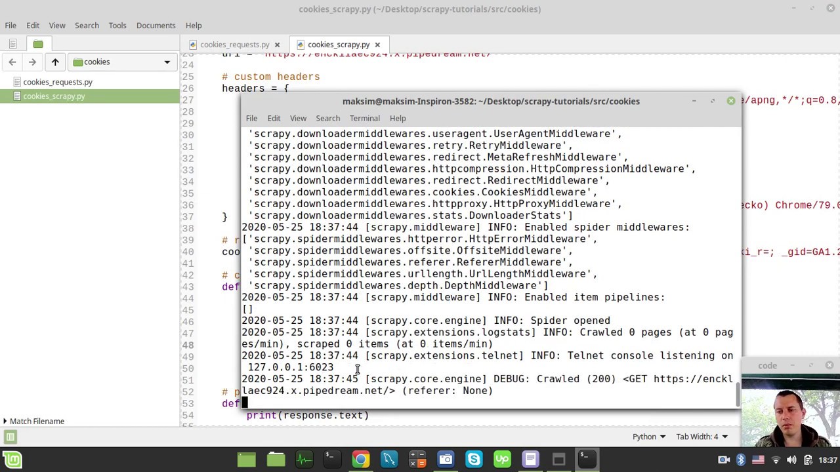
Task: Select cookies_scrapy.py in file browser
Action: [54, 96]
